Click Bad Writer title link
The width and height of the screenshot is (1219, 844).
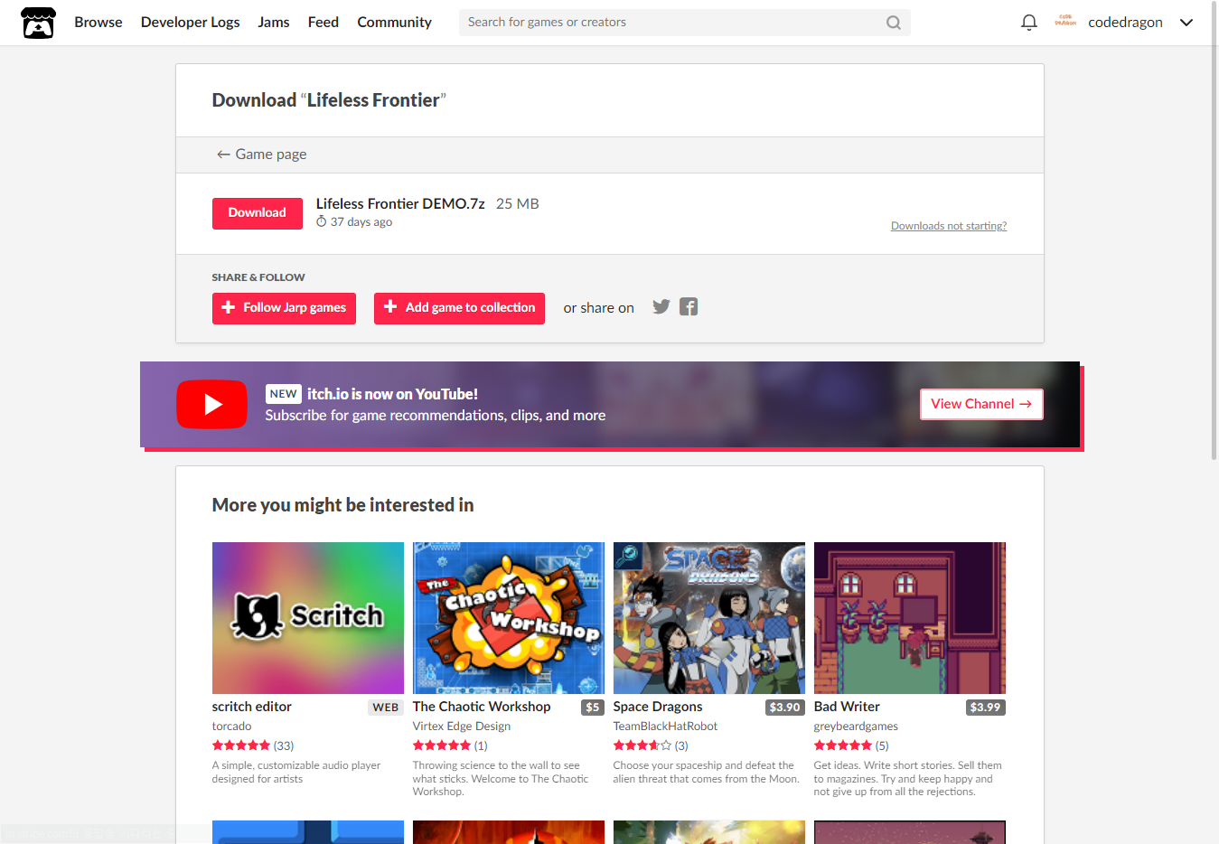[x=847, y=707]
